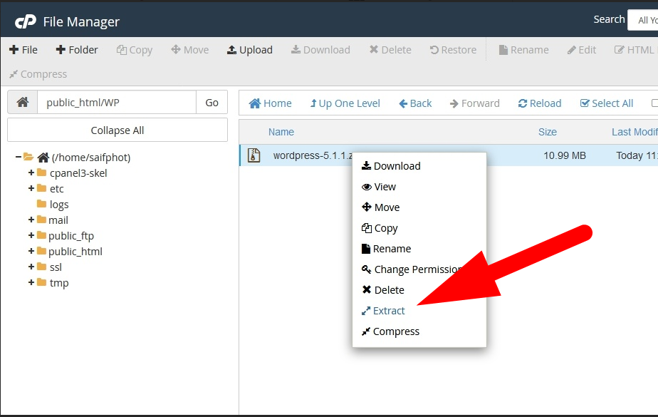
Task: Choose Download from context menu
Action: click(391, 166)
